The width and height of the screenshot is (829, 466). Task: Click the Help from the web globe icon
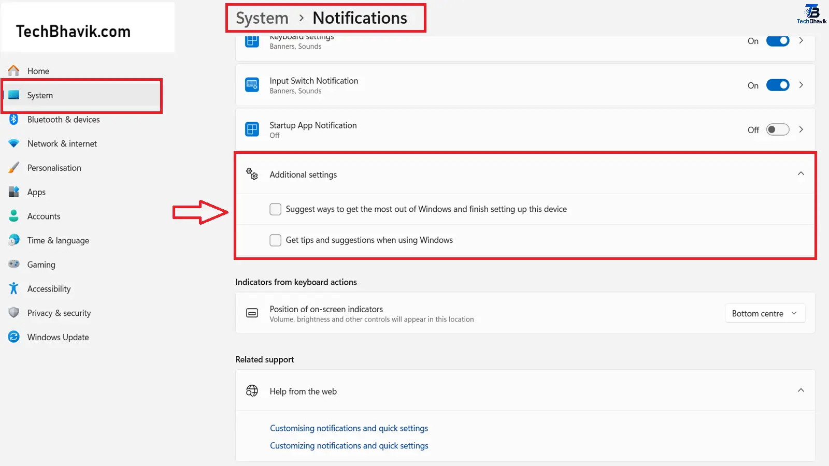point(252,390)
